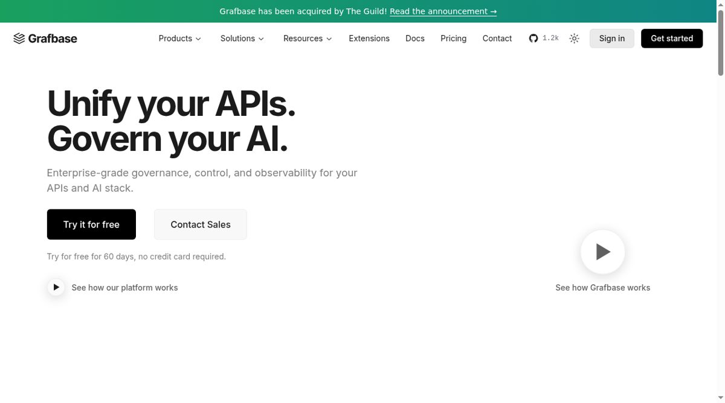Open the Contact nav item

tap(497, 39)
